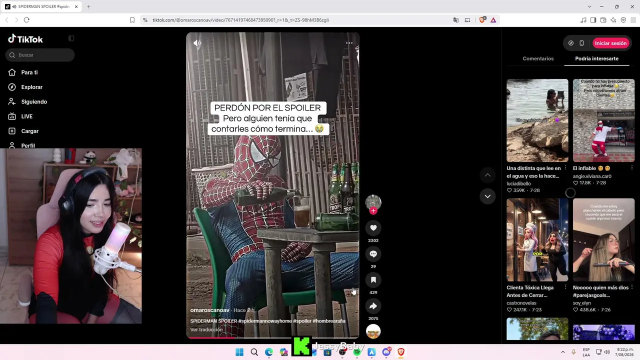Open a new browser tab

[x=88, y=6]
